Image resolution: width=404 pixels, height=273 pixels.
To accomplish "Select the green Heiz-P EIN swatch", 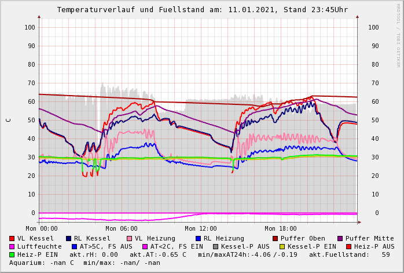I will 12,254.
